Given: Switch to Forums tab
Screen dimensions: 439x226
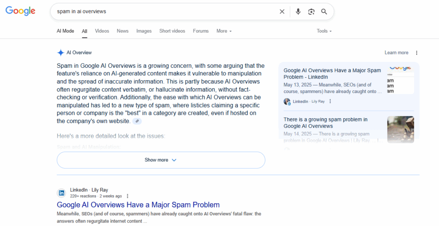Looking at the screenshot, I should pos(201,31).
